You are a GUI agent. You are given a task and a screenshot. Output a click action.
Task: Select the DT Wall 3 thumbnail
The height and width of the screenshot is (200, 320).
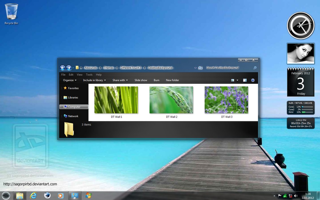pos(226,100)
